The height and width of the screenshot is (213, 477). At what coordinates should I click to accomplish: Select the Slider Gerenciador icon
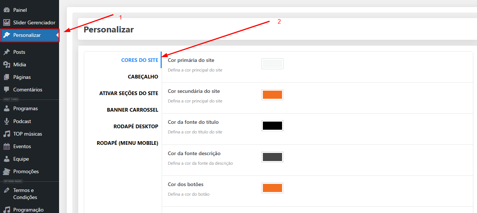[7, 22]
